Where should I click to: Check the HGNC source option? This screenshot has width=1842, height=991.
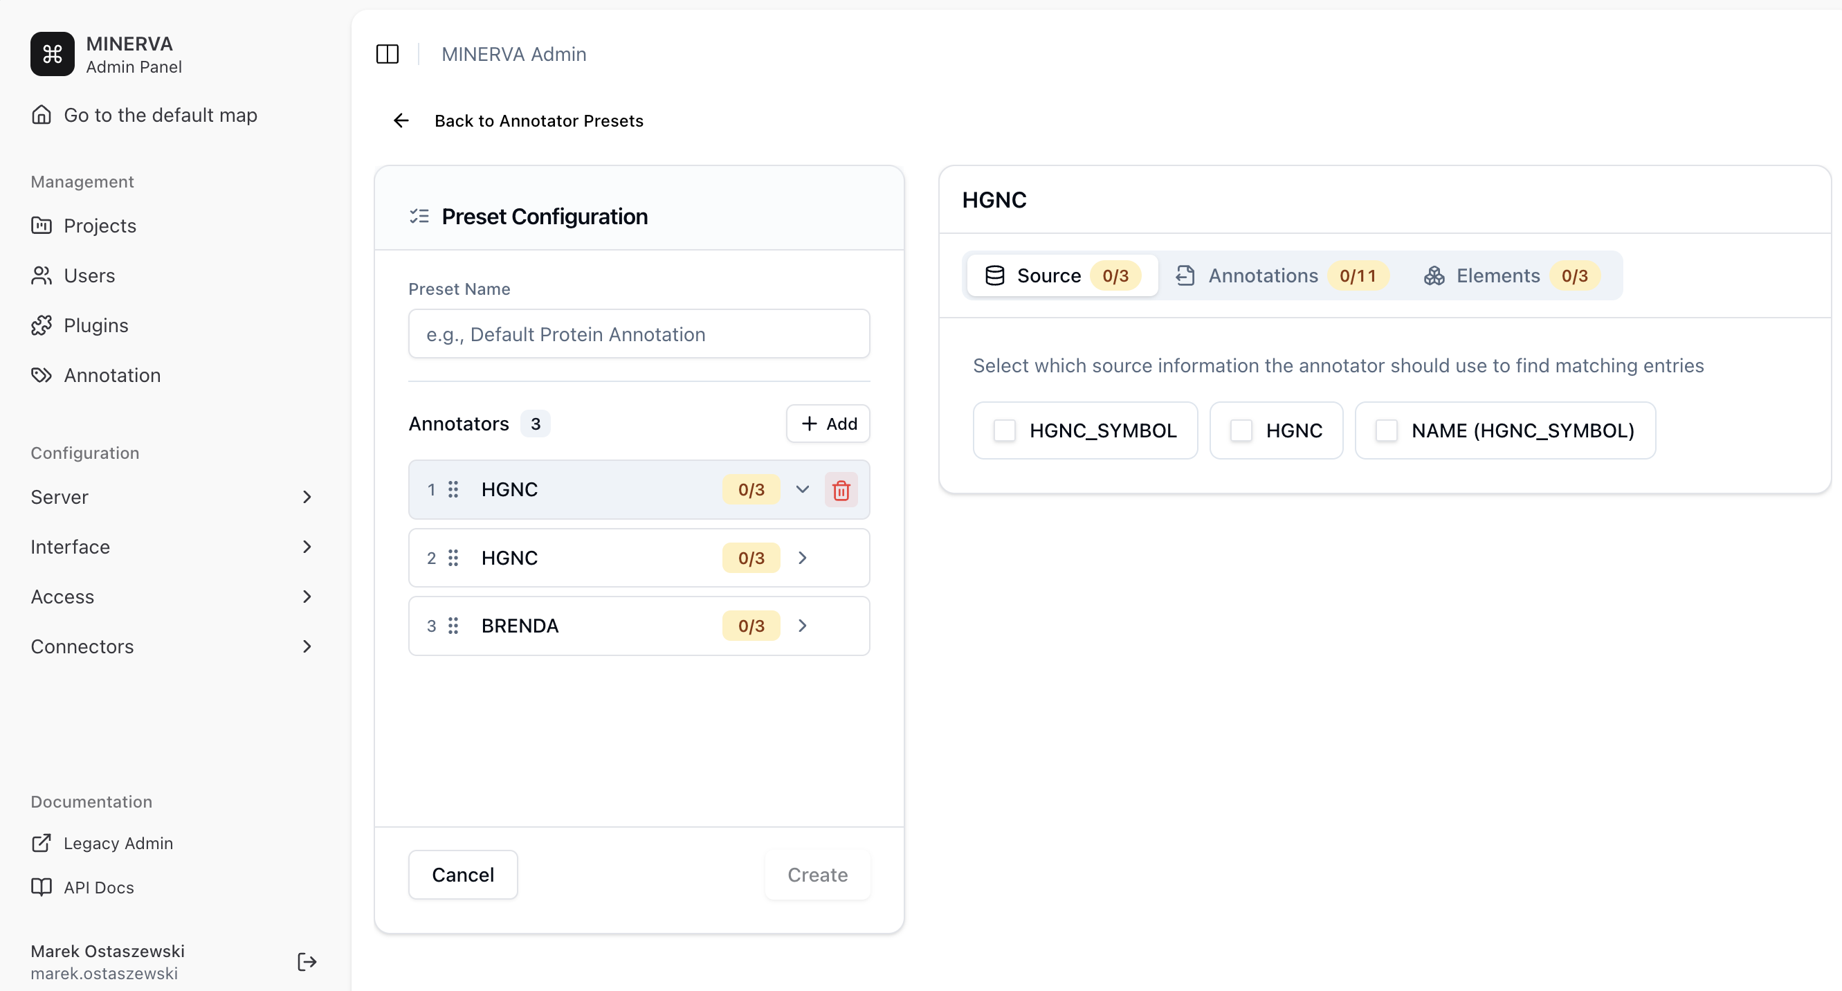1241,430
